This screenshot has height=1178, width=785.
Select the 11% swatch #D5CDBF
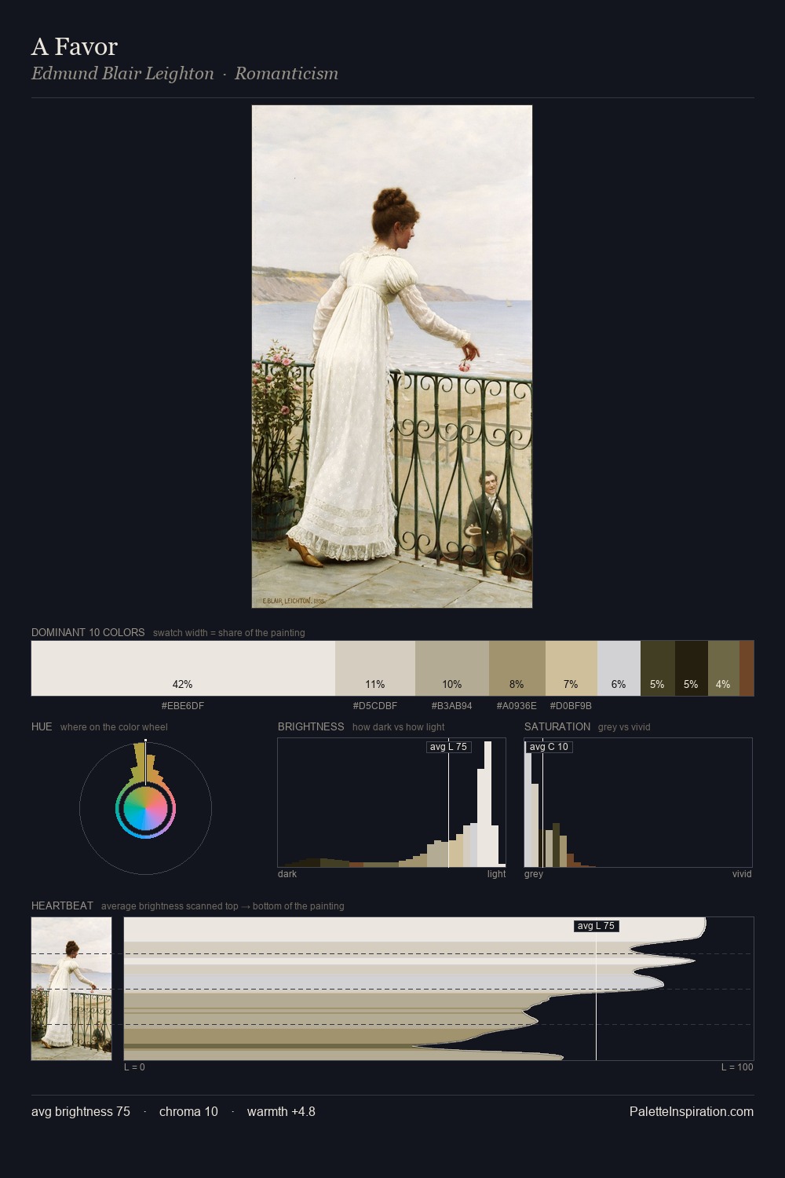(375, 668)
